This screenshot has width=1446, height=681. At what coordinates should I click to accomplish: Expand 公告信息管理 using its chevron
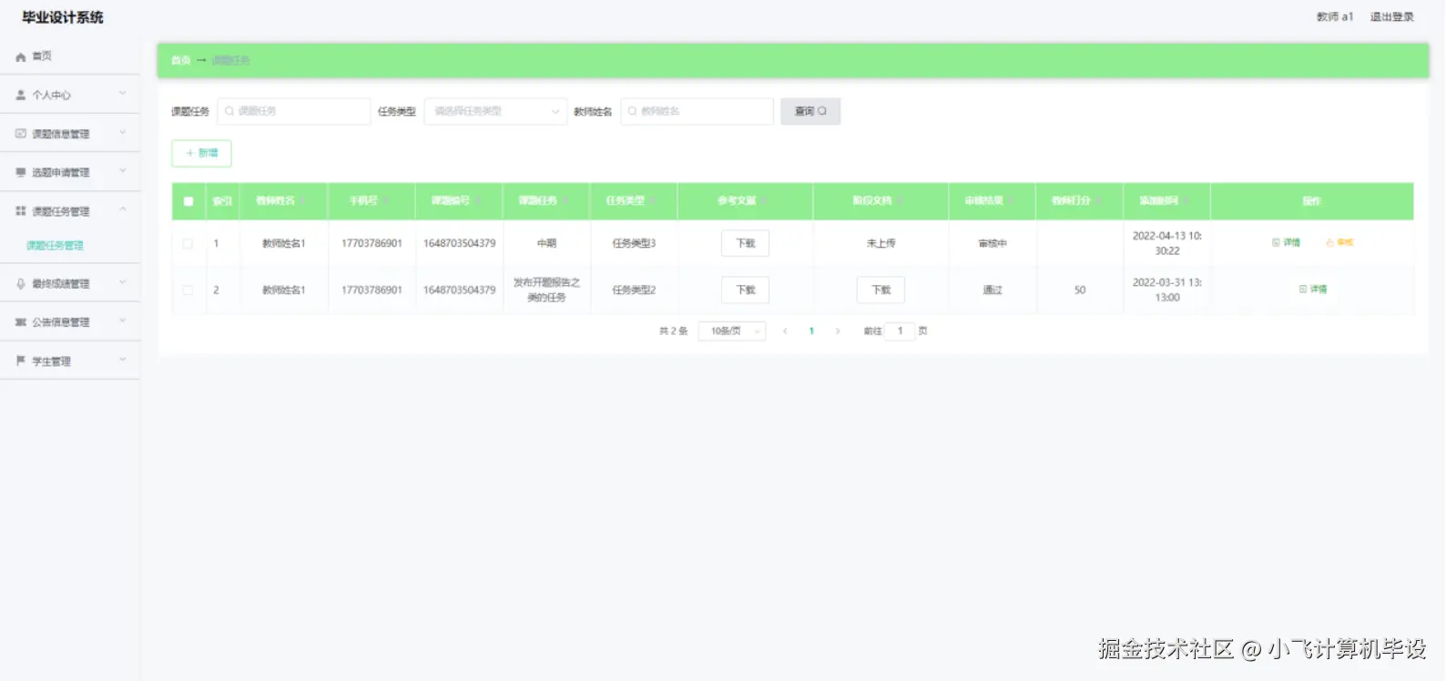point(123,321)
